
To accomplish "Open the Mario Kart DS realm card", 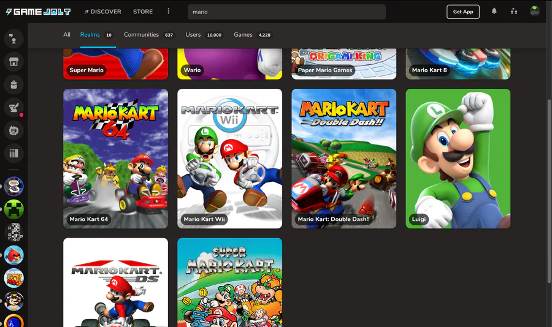I will click(x=115, y=282).
